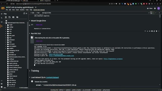Open the Runtime menu
This screenshot has height=91, width=162.
(22, 10)
